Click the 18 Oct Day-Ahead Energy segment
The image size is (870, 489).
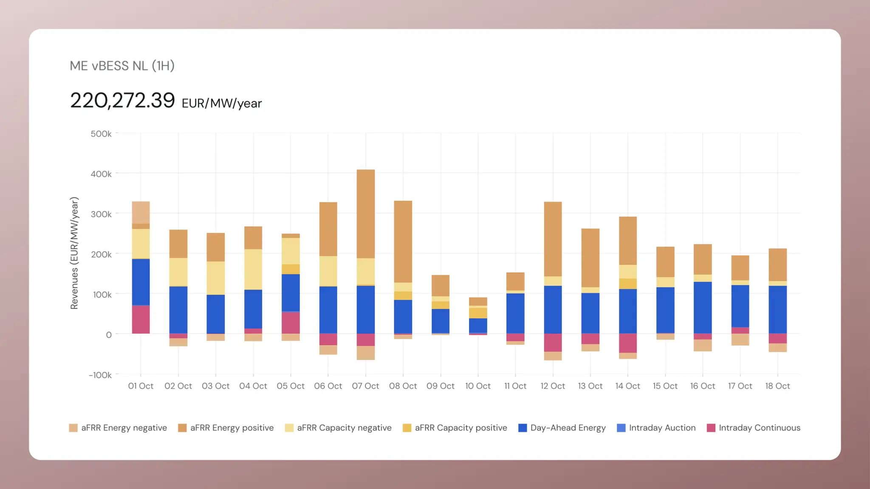coord(778,310)
